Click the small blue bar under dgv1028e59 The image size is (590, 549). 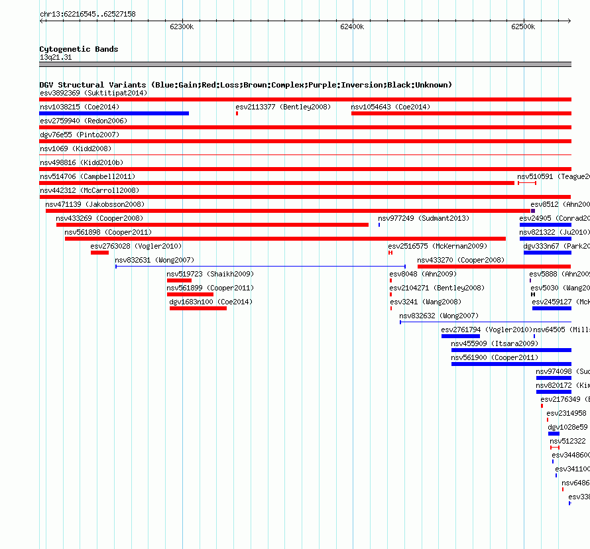pyautogui.click(x=554, y=434)
